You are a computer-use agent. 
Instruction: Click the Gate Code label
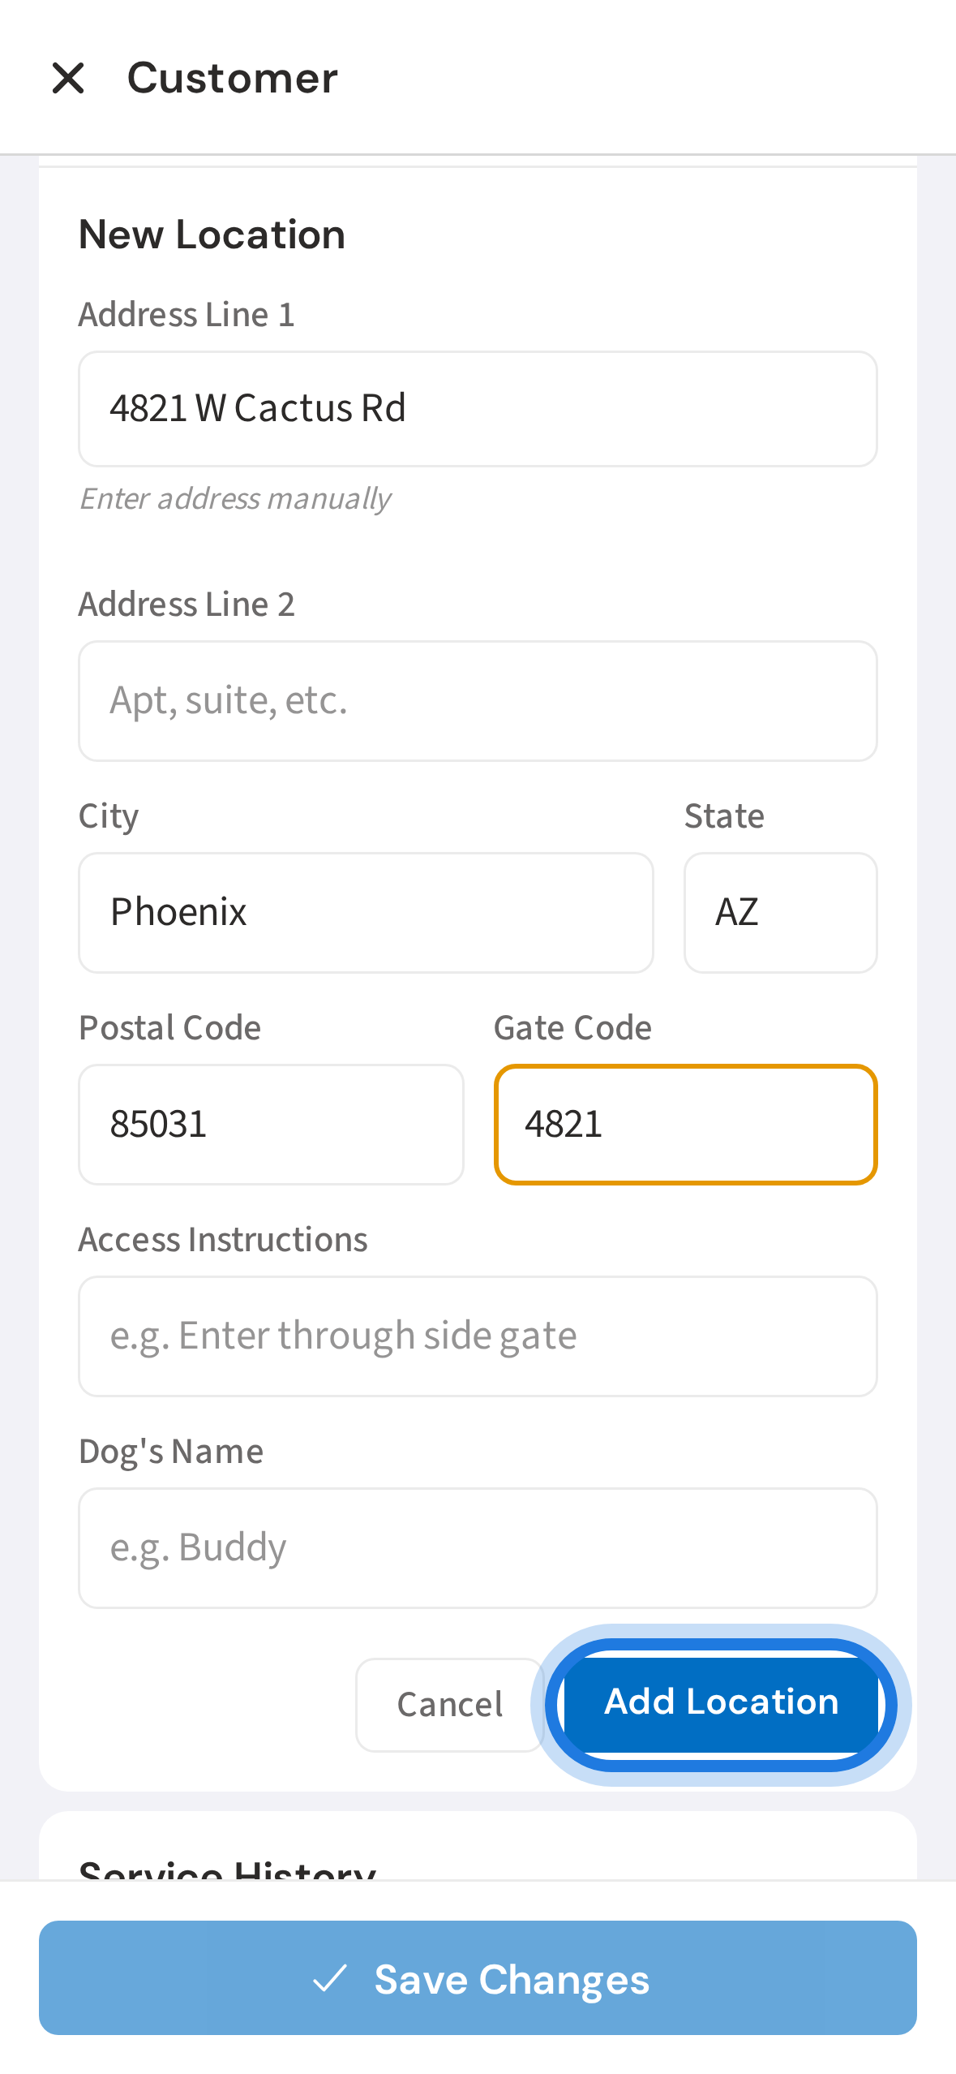point(572,1027)
